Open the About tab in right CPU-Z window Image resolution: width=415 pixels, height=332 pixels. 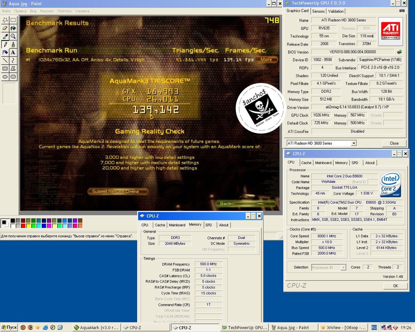(370, 163)
